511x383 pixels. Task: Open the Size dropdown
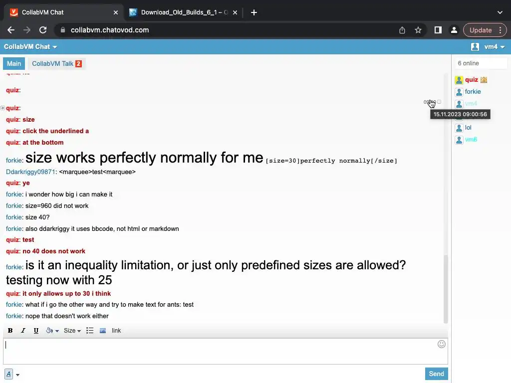point(72,331)
